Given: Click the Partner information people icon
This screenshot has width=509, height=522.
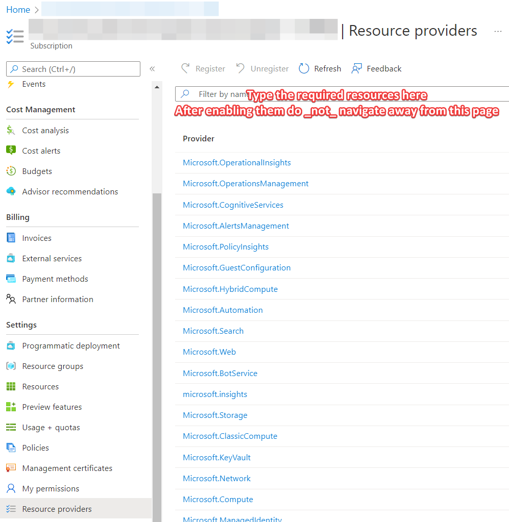Looking at the screenshot, I should [x=11, y=299].
